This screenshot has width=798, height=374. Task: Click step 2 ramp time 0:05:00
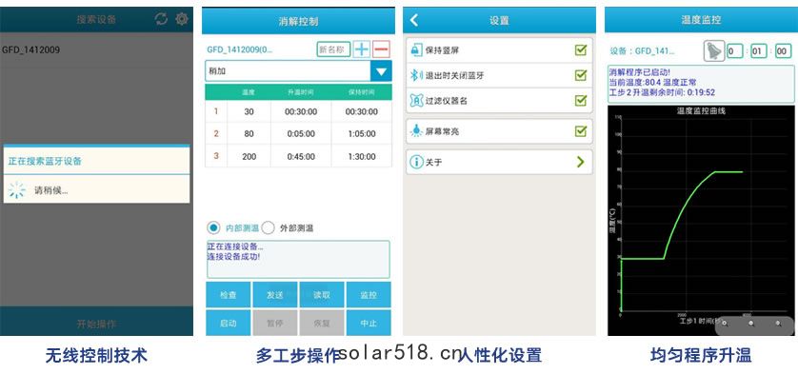(x=301, y=134)
